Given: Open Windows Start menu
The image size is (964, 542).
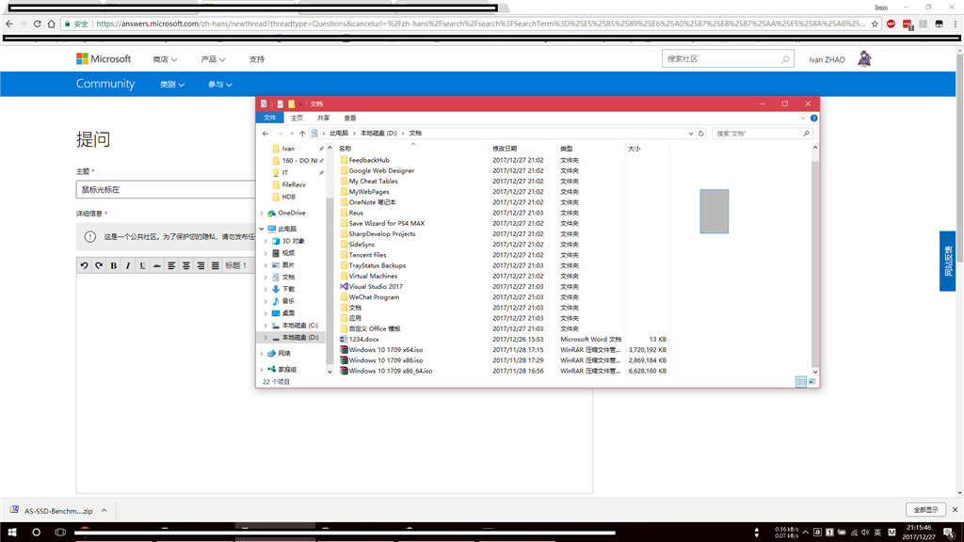Looking at the screenshot, I should (11, 533).
